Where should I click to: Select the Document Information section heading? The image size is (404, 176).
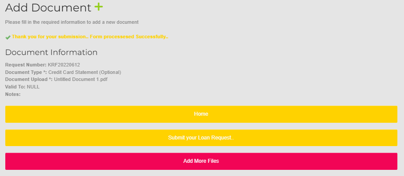click(51, 52)
